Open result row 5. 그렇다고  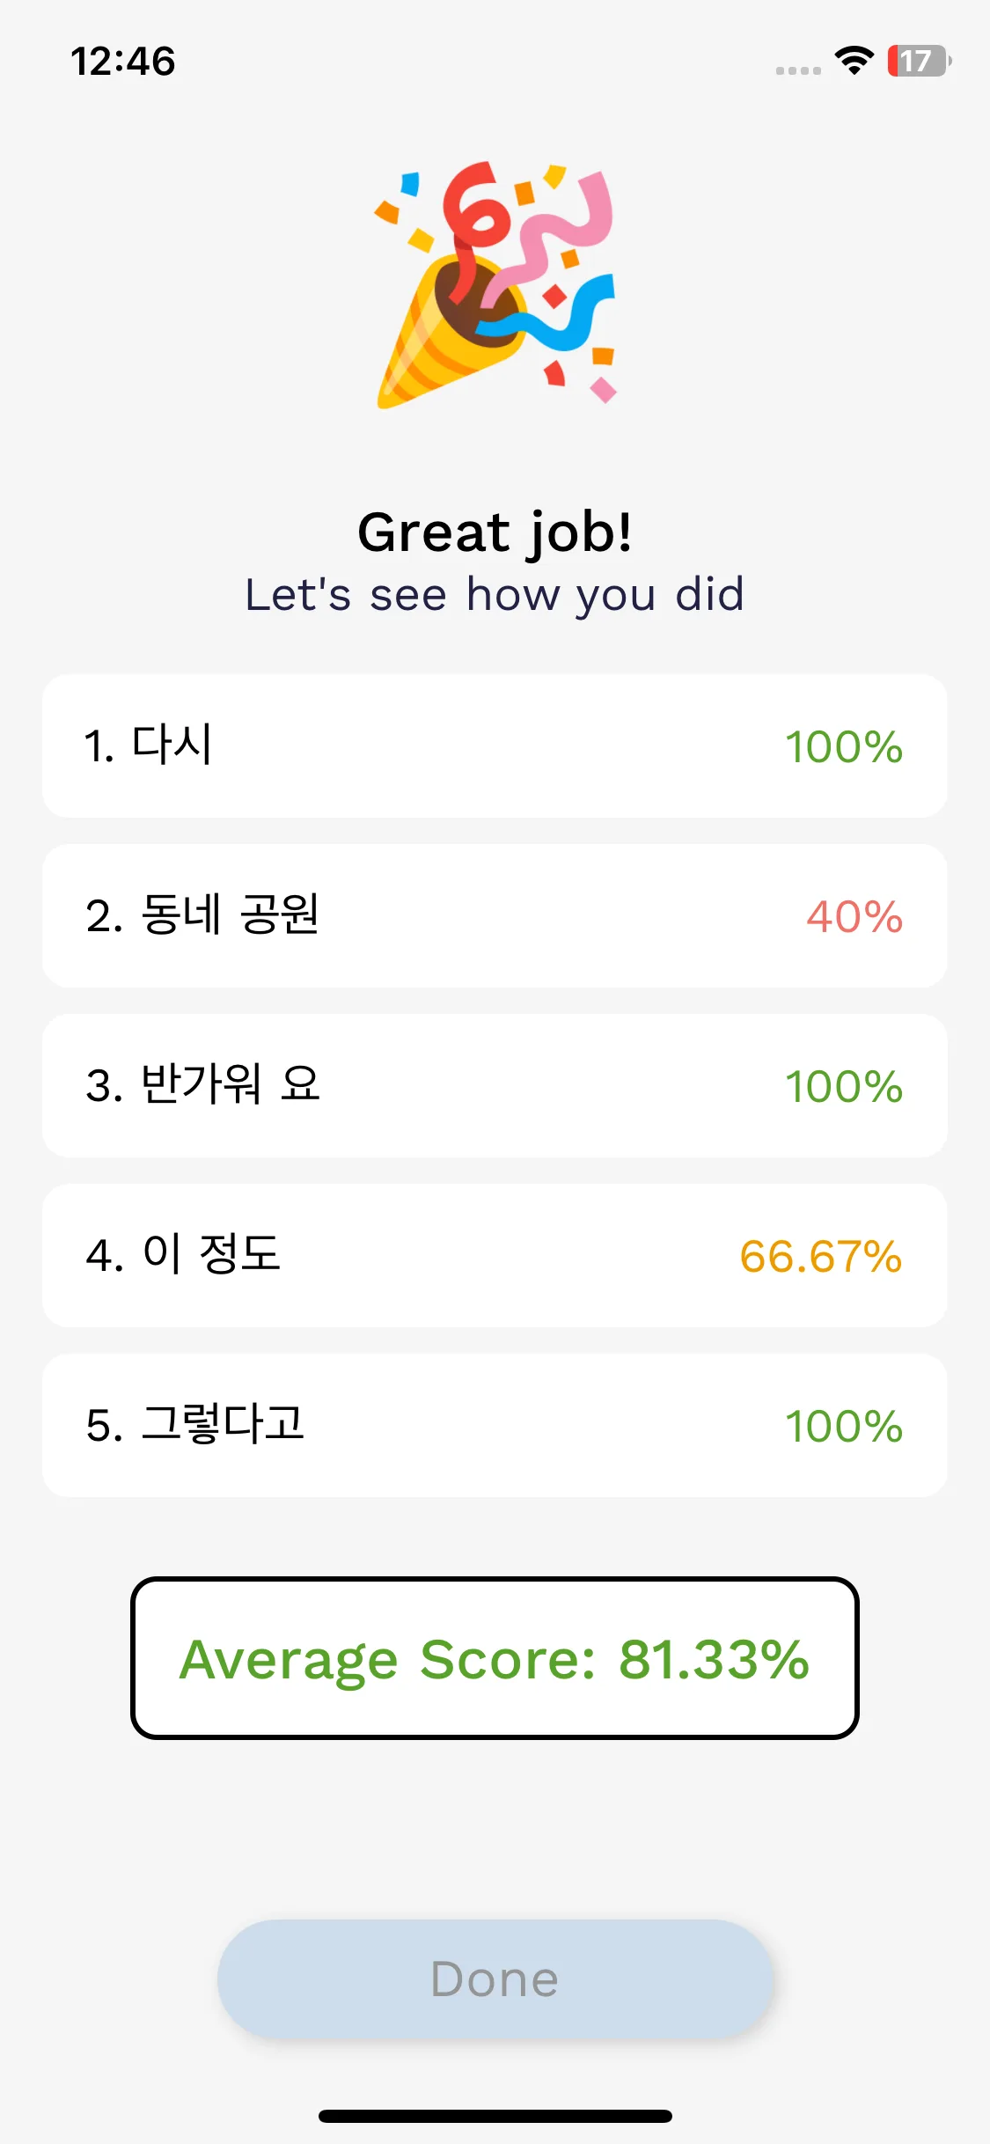[495, 1425]
